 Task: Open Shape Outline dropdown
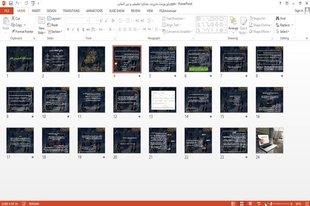pos(260,25)
